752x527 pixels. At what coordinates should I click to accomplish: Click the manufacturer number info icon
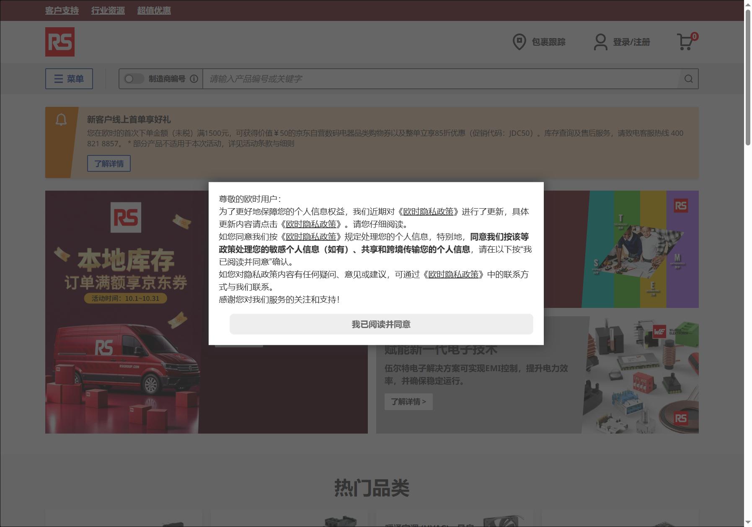[194, 79]
